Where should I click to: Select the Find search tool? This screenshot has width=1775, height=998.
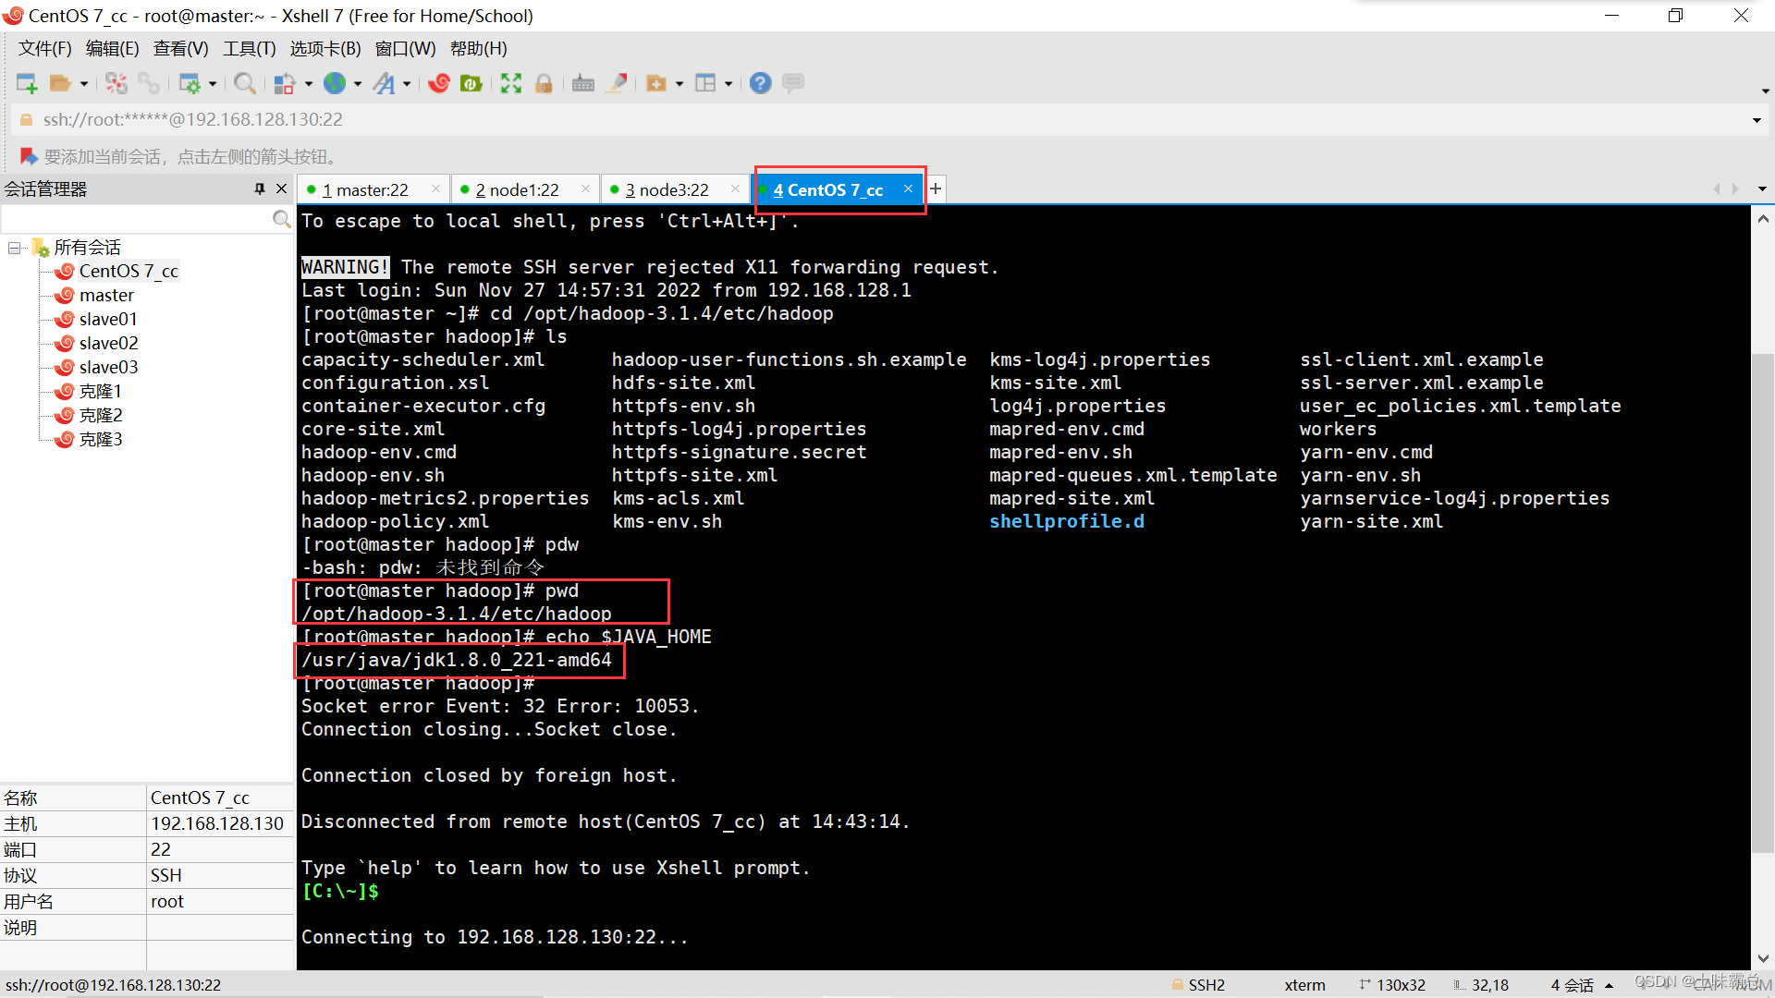[x=245, y=83]
